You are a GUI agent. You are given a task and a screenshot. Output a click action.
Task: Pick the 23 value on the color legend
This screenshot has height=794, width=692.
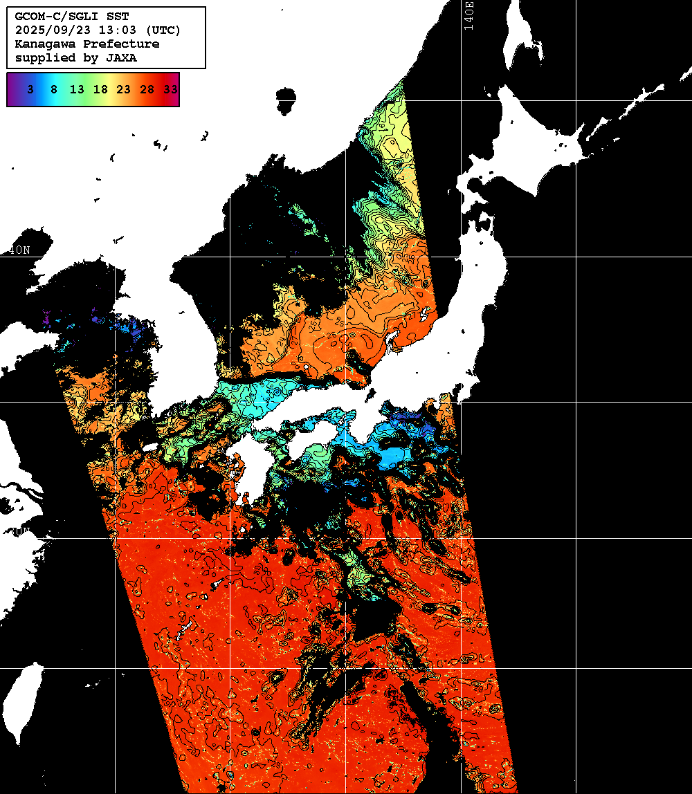tap(124, 89)
